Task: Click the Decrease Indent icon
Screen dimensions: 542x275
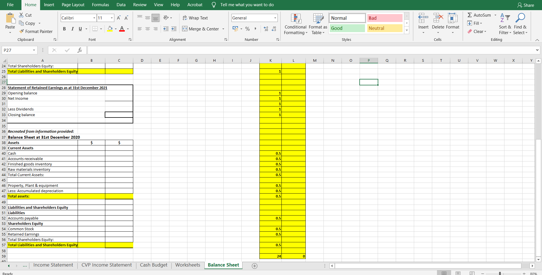Action: click(x=166, y=29)
